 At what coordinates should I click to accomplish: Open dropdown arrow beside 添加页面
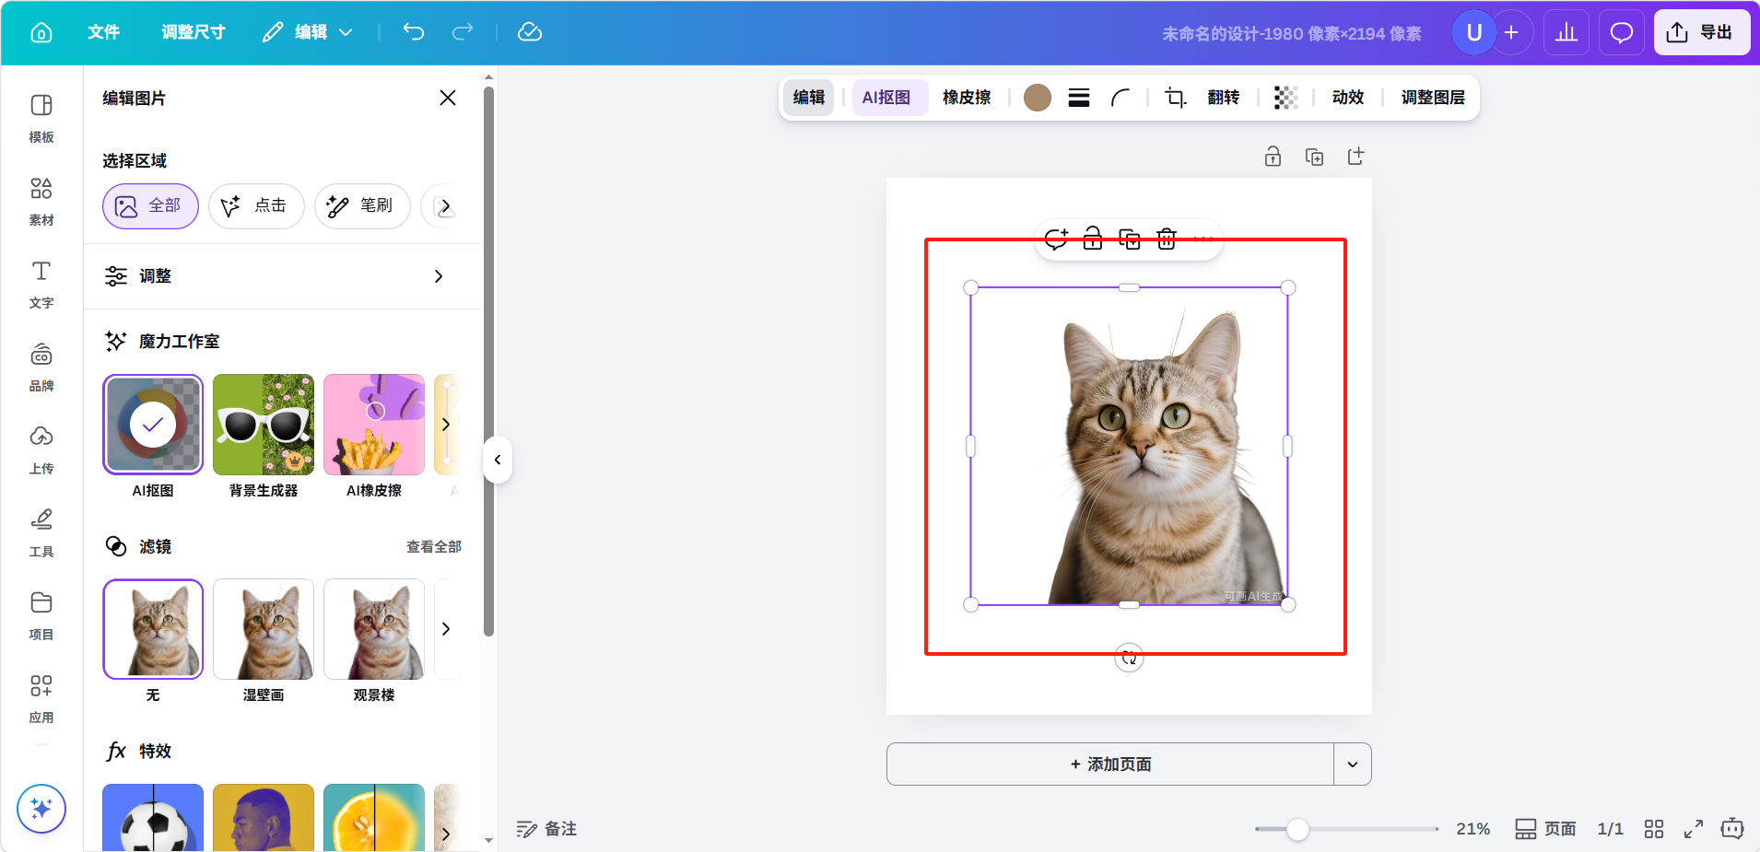coord(1352,764)
